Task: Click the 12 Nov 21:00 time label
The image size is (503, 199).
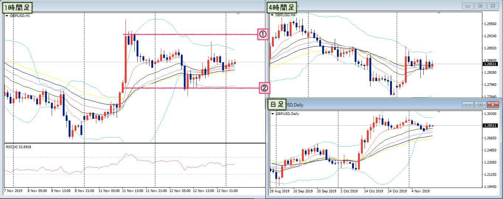Action: pyautogui.click(x=228, y=191)
